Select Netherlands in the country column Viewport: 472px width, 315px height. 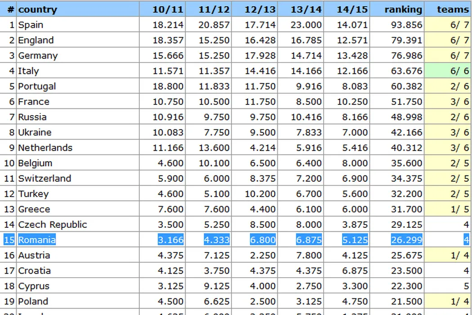pos(45,148)
